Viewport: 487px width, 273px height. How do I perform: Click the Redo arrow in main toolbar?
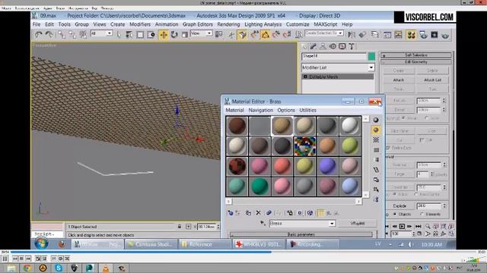click(x=49, y=34)
